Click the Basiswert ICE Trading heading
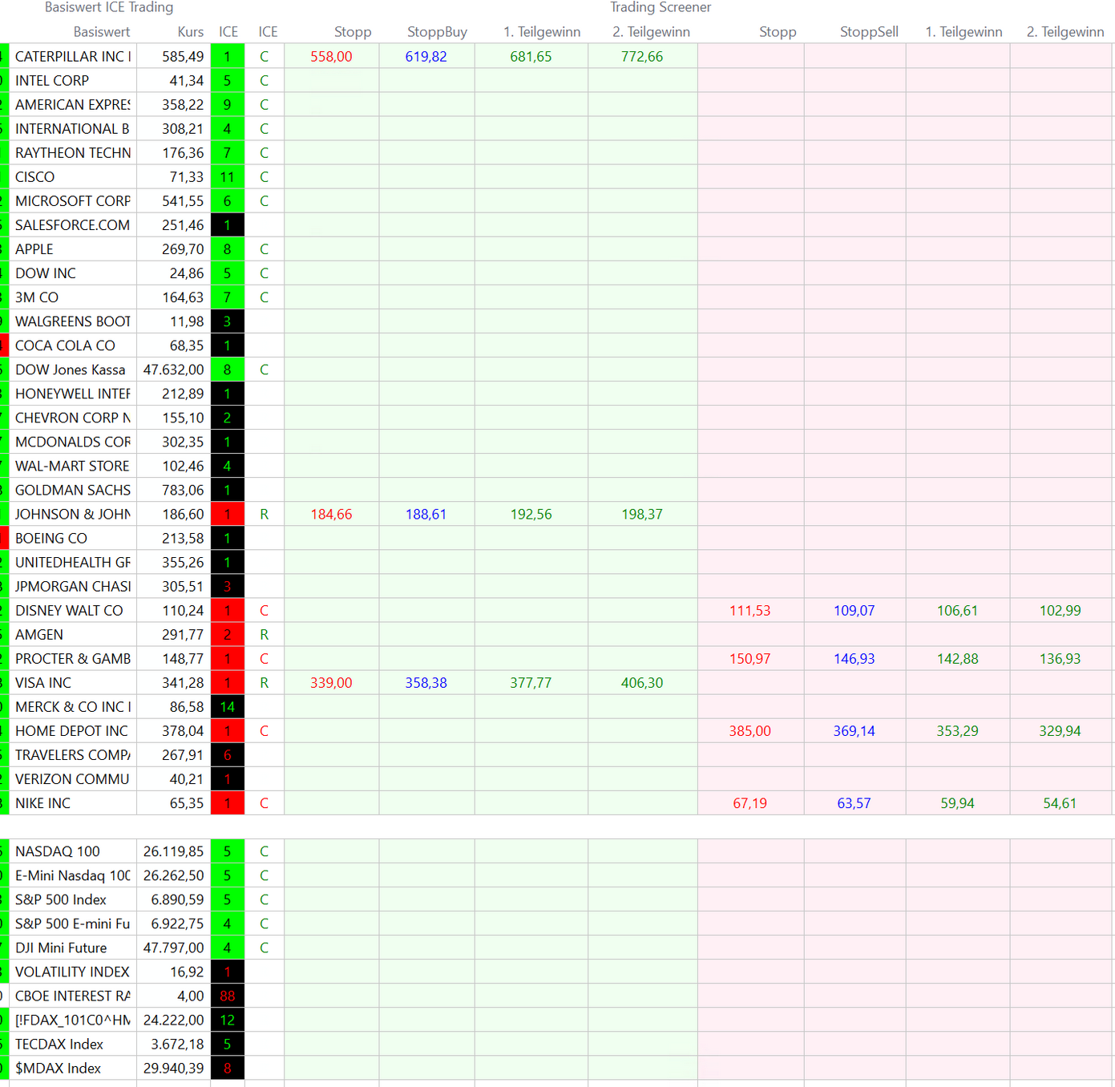The height and width of the screenshot is (1087, 1115). coord(109,7)
